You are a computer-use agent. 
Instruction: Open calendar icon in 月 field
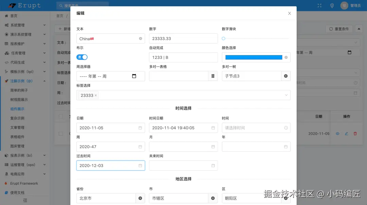click(213, 147)
